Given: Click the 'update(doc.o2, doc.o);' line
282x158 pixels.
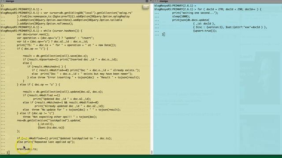Looking at the screenshot, I should pos(63,92).
